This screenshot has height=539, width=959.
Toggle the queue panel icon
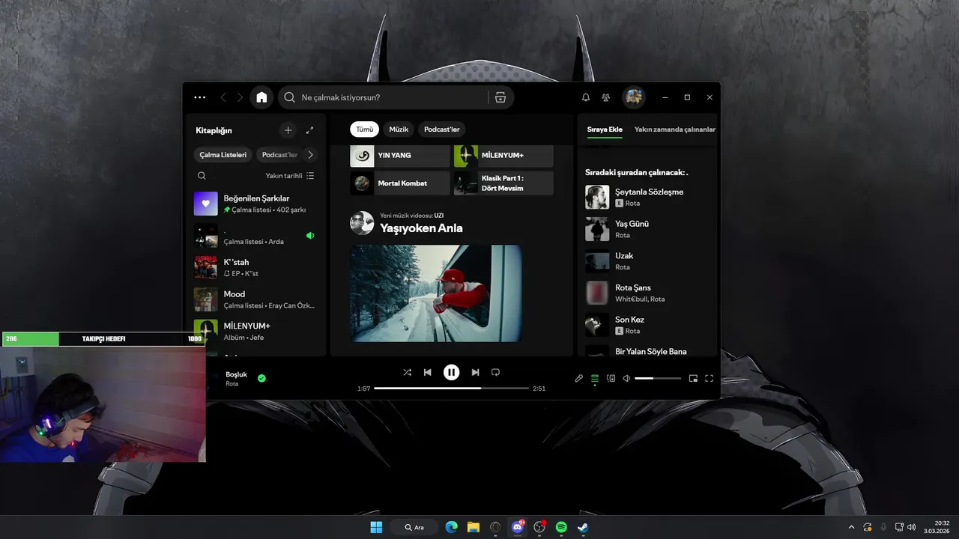coord(595,378)
